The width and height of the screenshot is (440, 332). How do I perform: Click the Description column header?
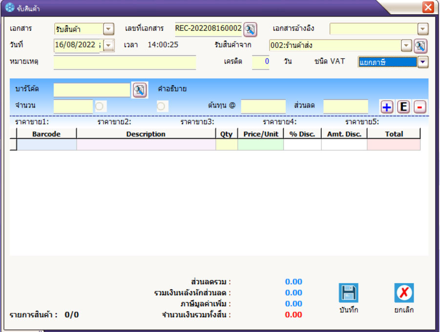[x=146, y=134]
